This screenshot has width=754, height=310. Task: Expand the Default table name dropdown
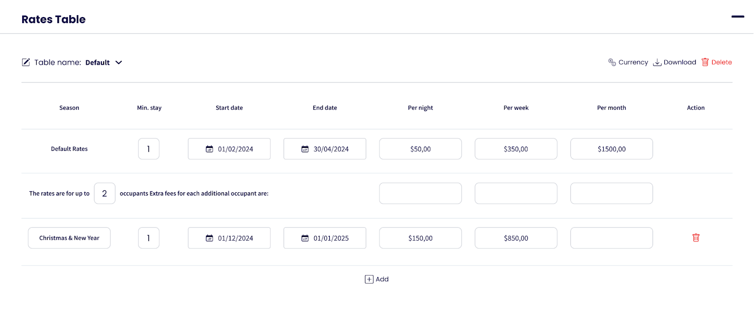[x=119, y=63]
